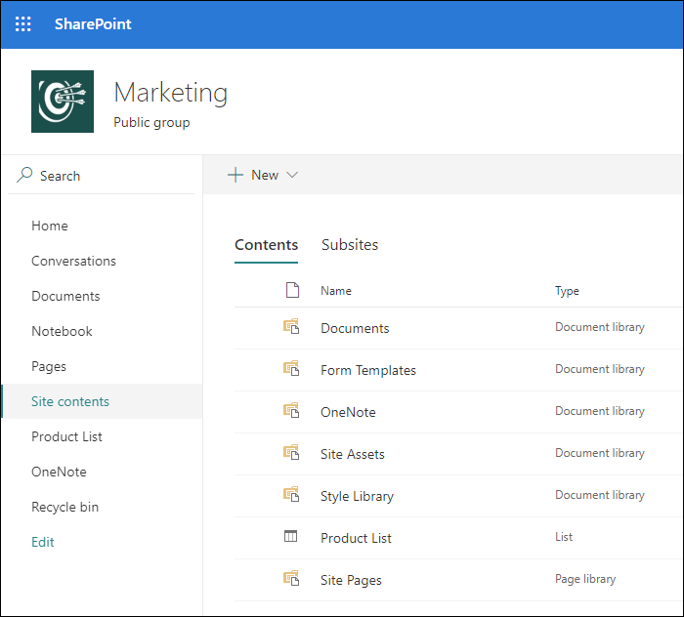
Task: Click the Site Assets library icon
Action: (x=291, y=452)
